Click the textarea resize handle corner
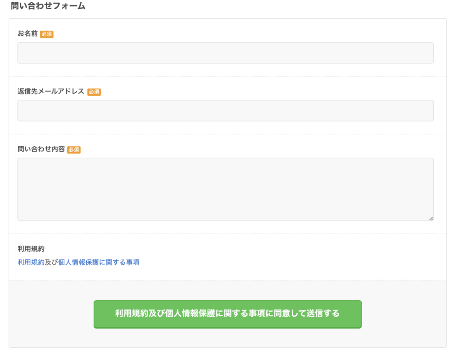This screenshot has width=470, height=352. [431, 219]
